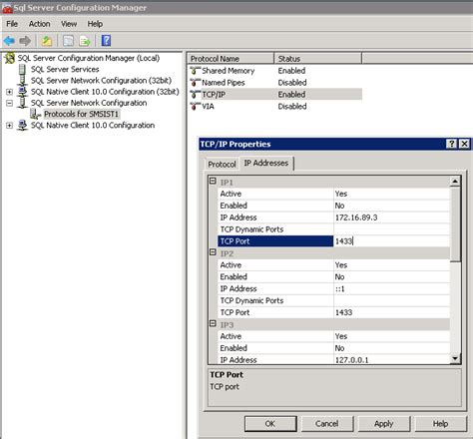Click the IP2 TCP Dynamic Ports value field

click(x=391, y=300)
